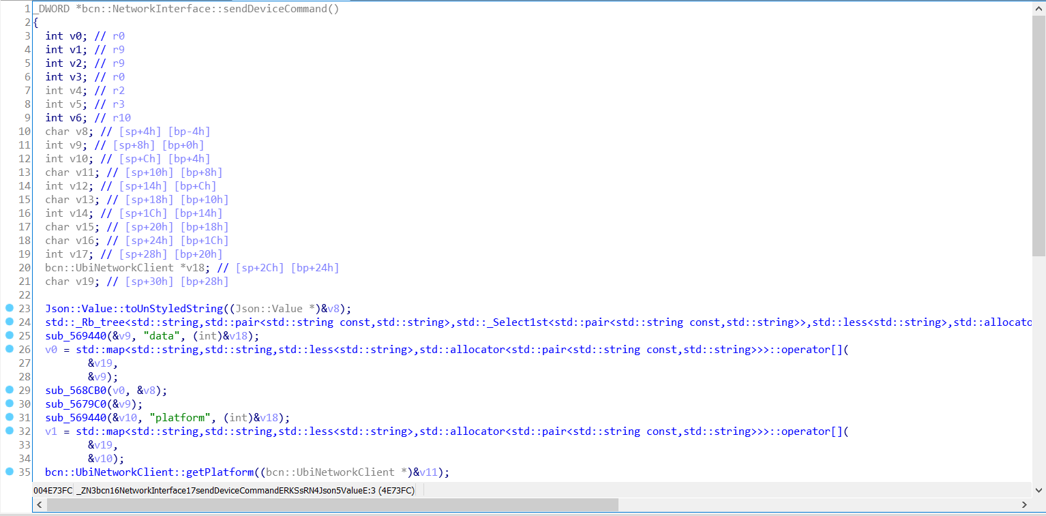This screenshot has width=1046, height=516.
Task: Click the 'int v4; // r2' declaration
Action: pos(85,91)
